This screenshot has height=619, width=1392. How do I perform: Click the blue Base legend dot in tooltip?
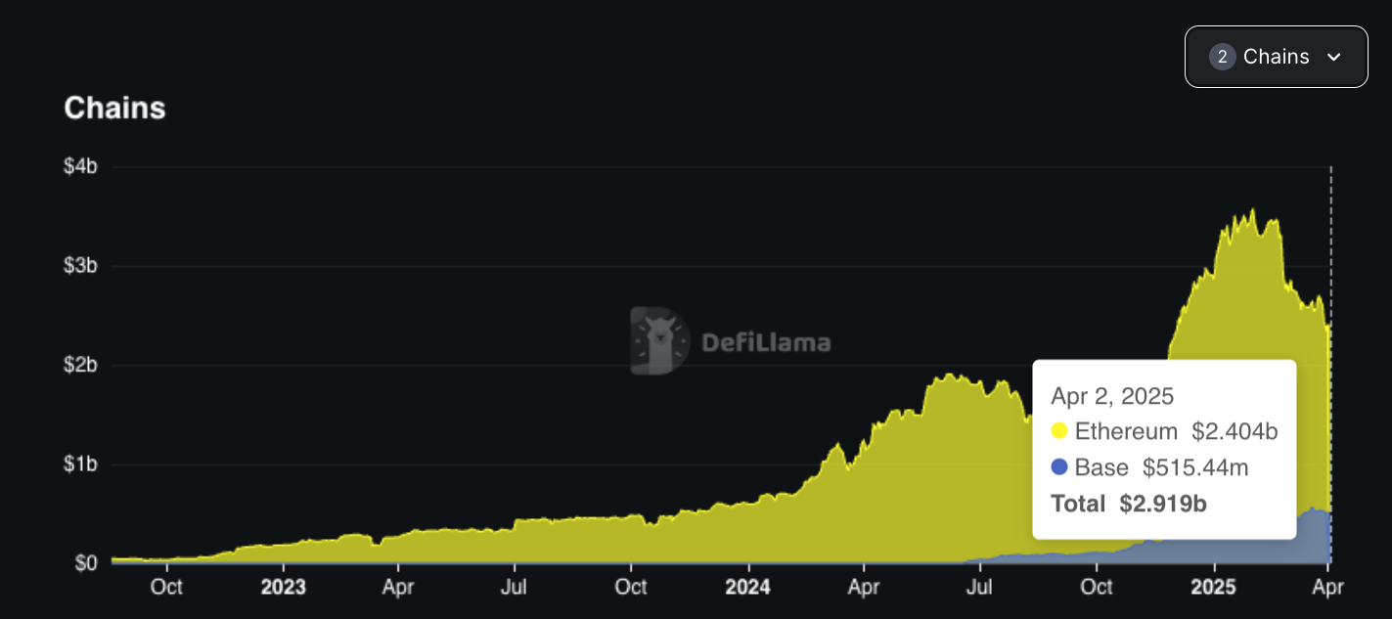[x=1058, y=467]
